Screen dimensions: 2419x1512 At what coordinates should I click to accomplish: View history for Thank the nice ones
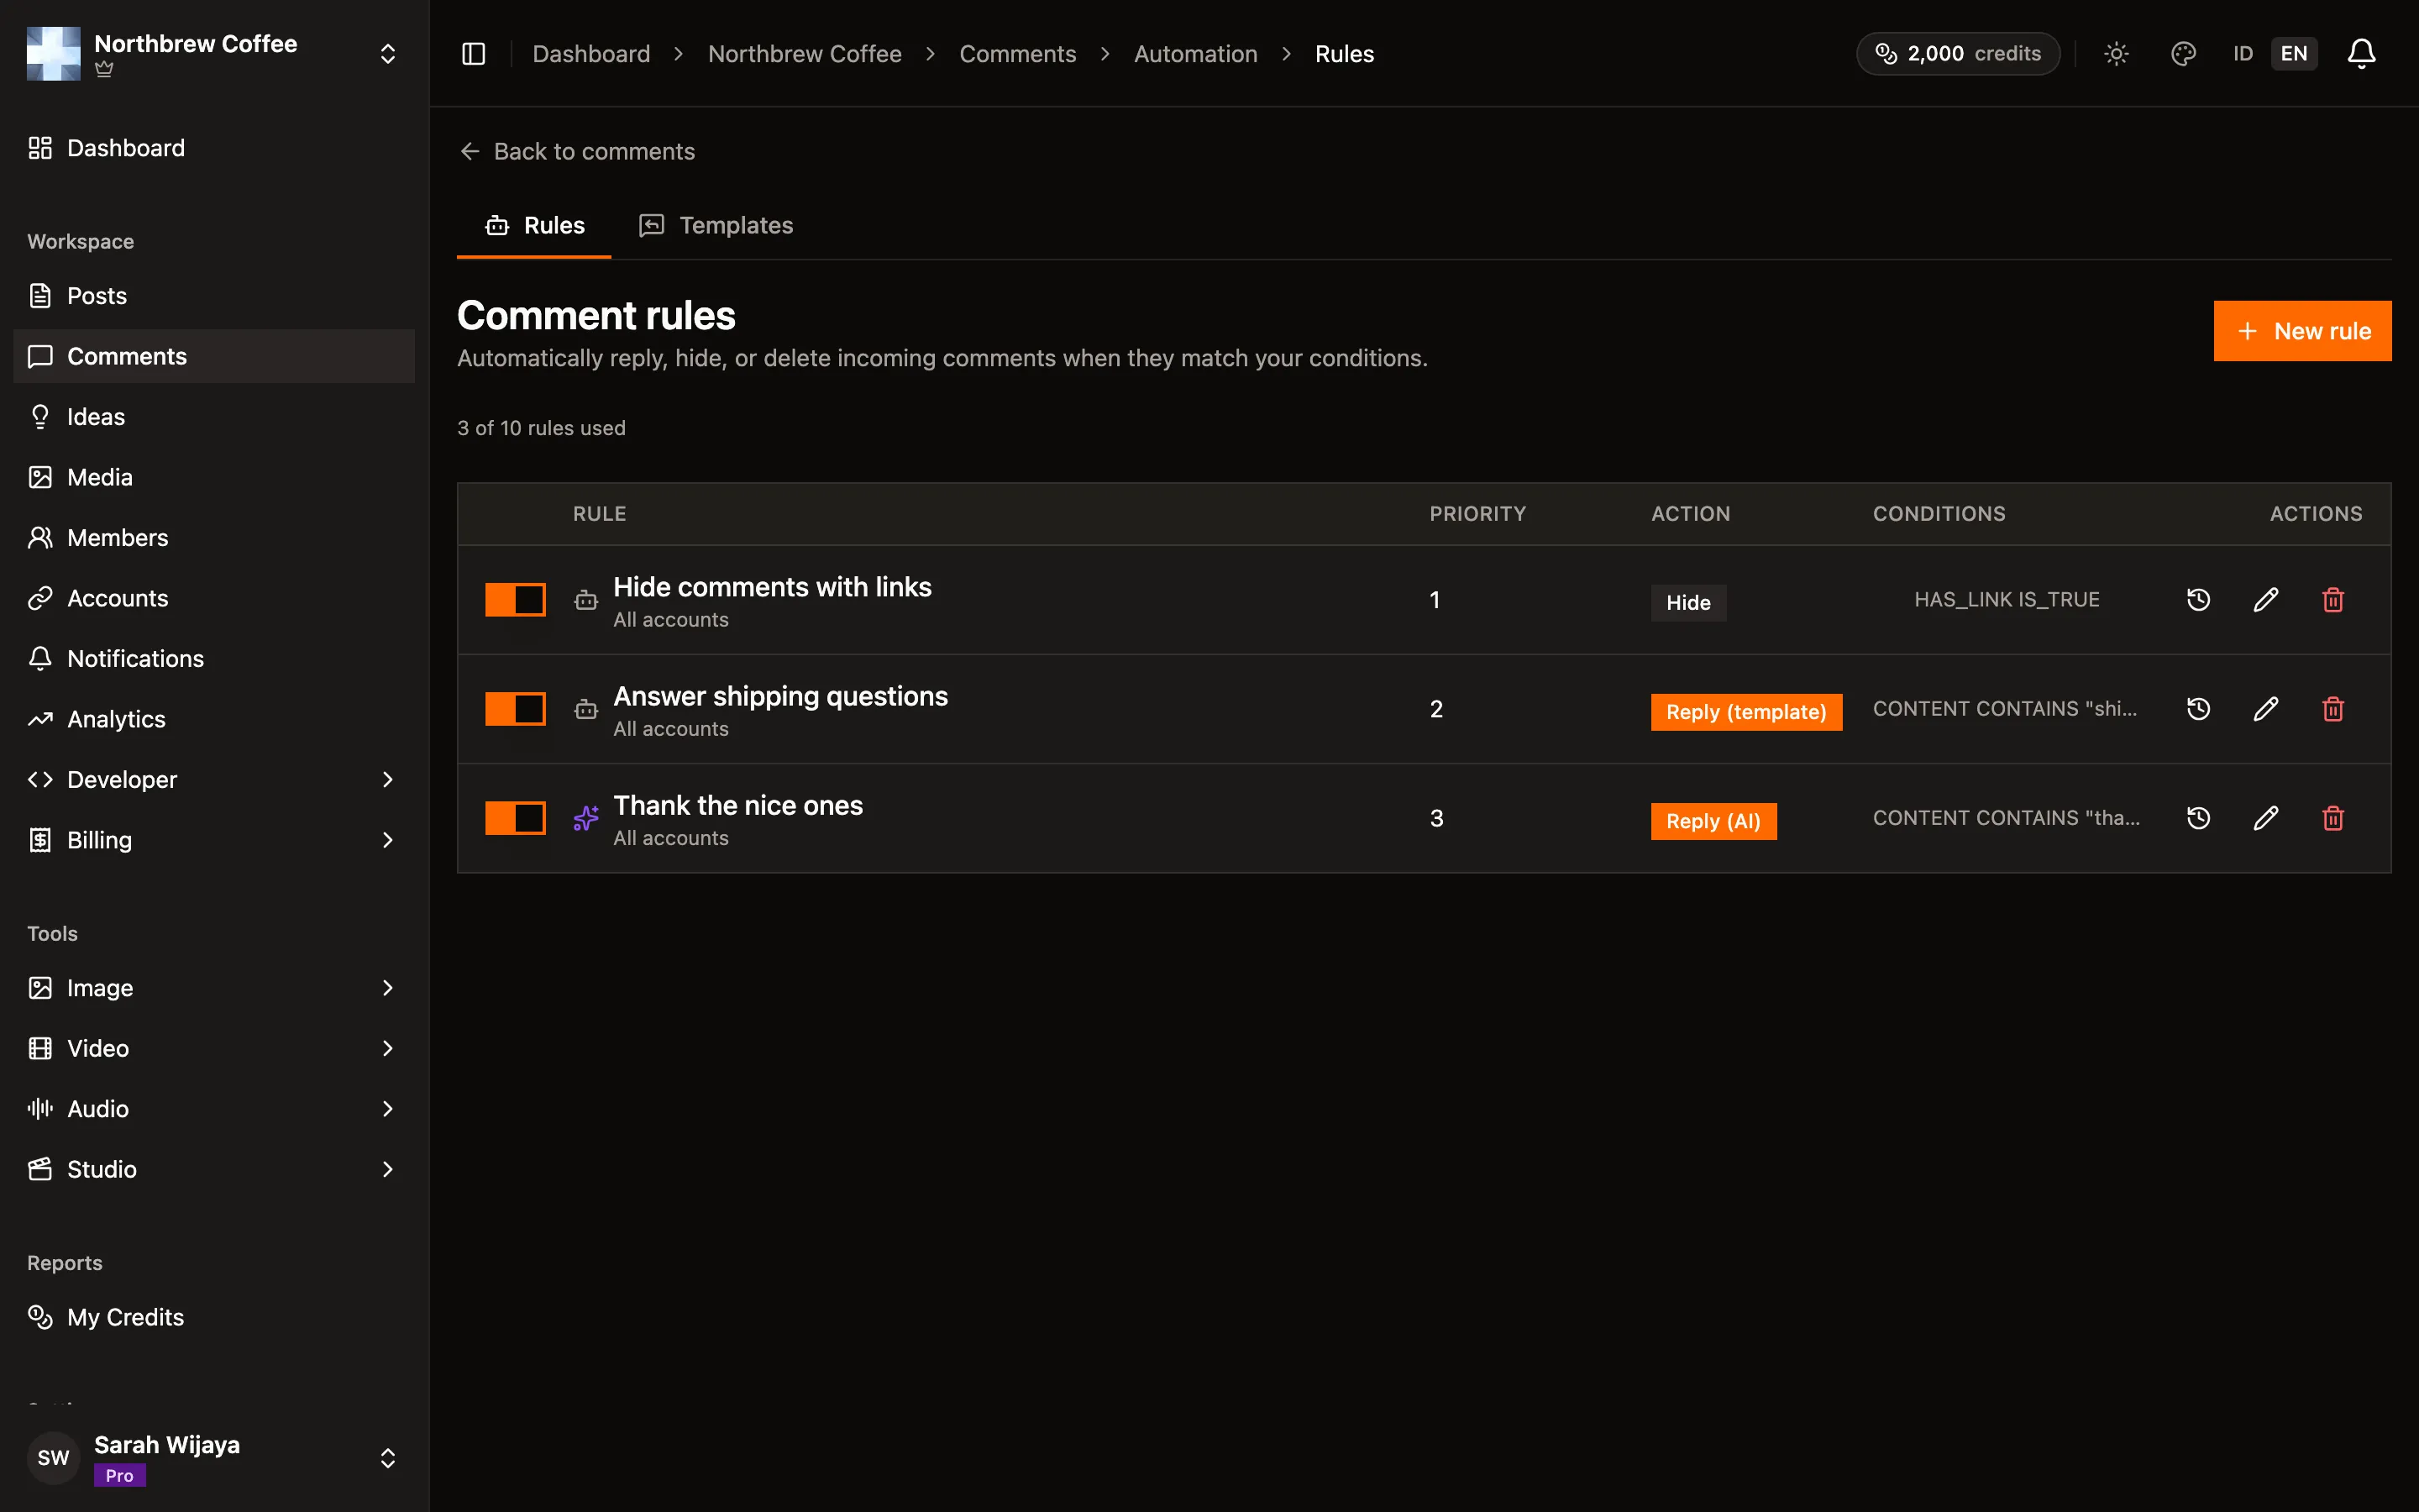pos(2198,818)
